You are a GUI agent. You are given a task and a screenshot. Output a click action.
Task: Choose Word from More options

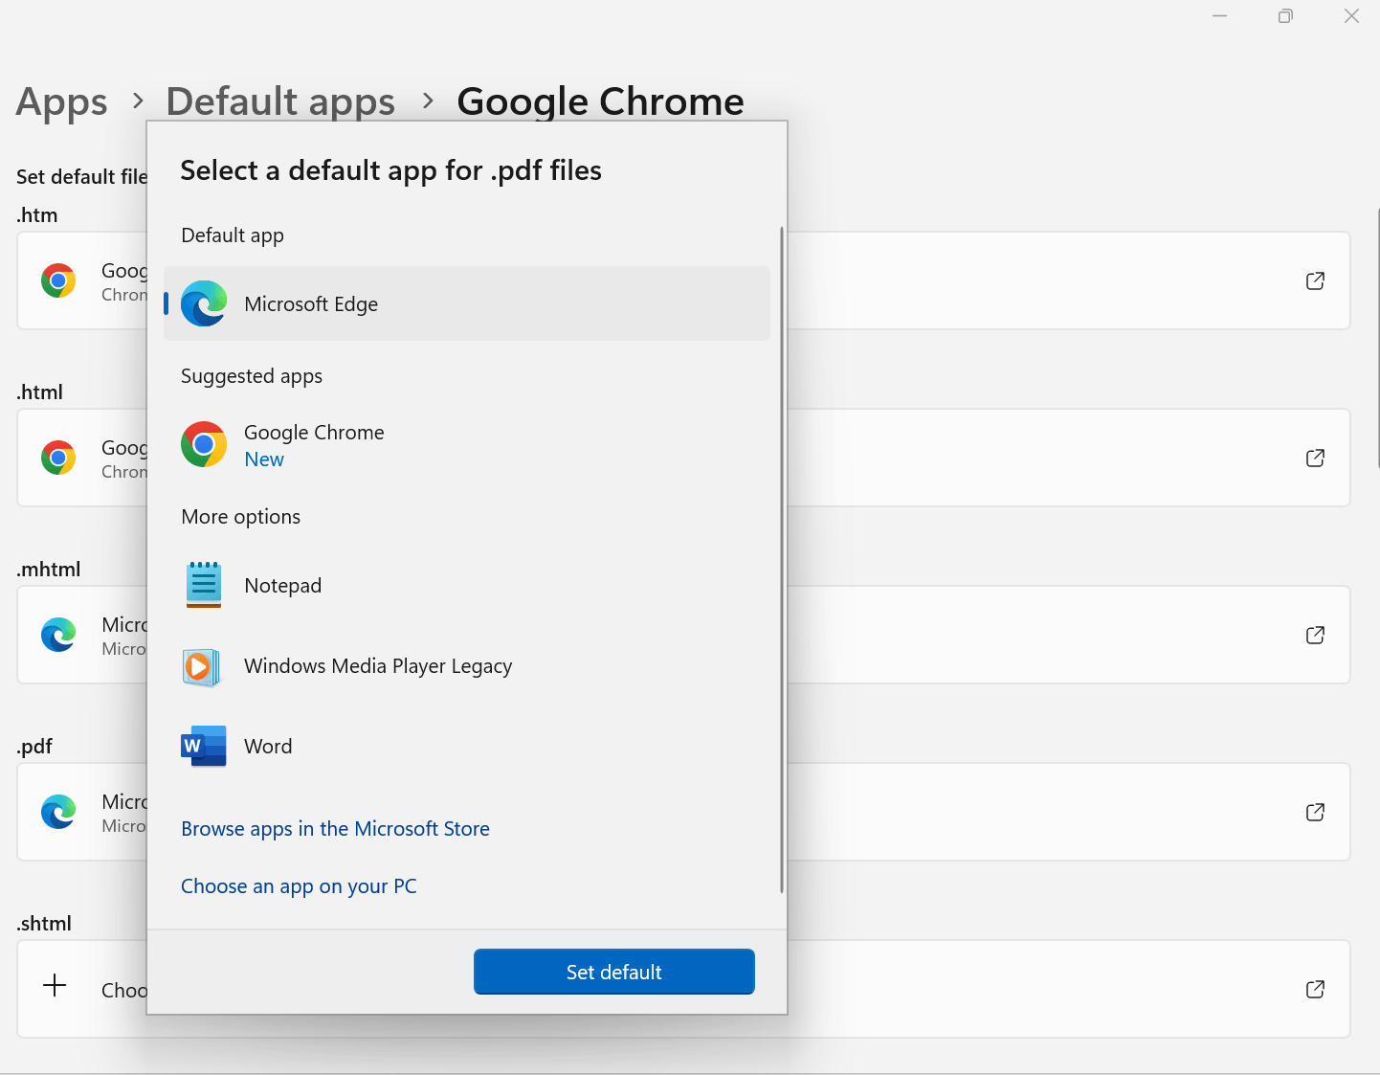[x=467, y=746]
